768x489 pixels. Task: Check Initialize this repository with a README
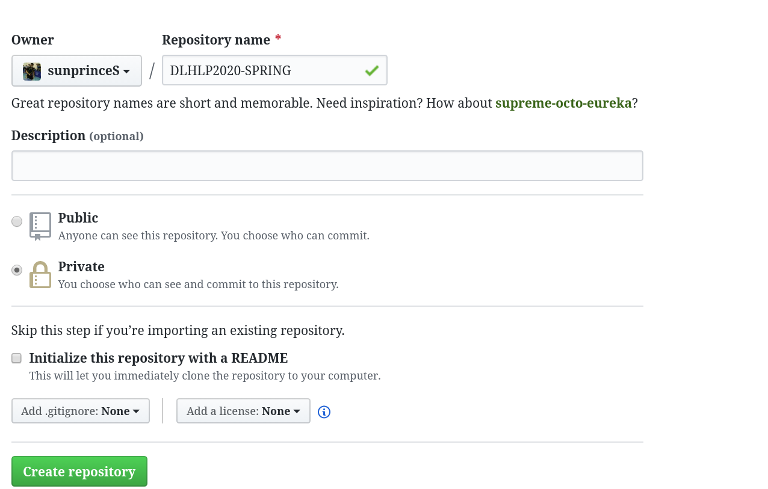click(x=17, y=358)
